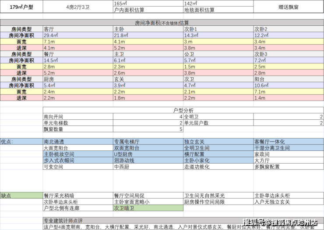Select the 179㎡户型 title cell
This screenshot has height=230, width=324.
tap(21, 7)
